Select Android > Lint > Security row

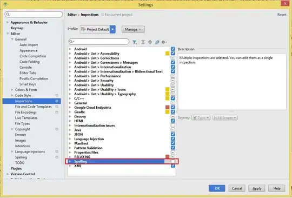tap(122, 81)
